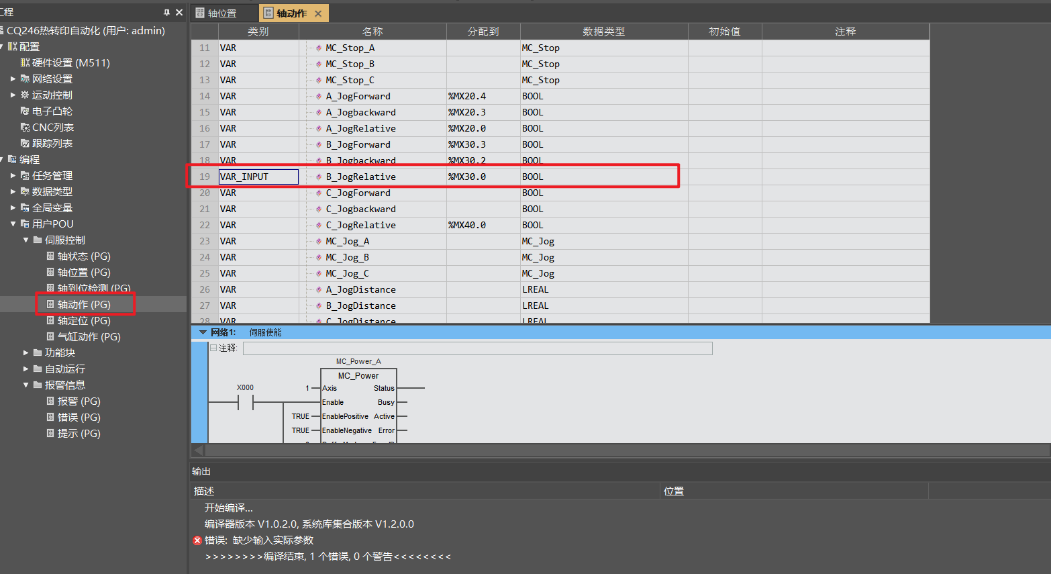Close the 轴动作 tab
This screenshot has width=1051, height=574.
pyautogui.click(x=318, y=13)
